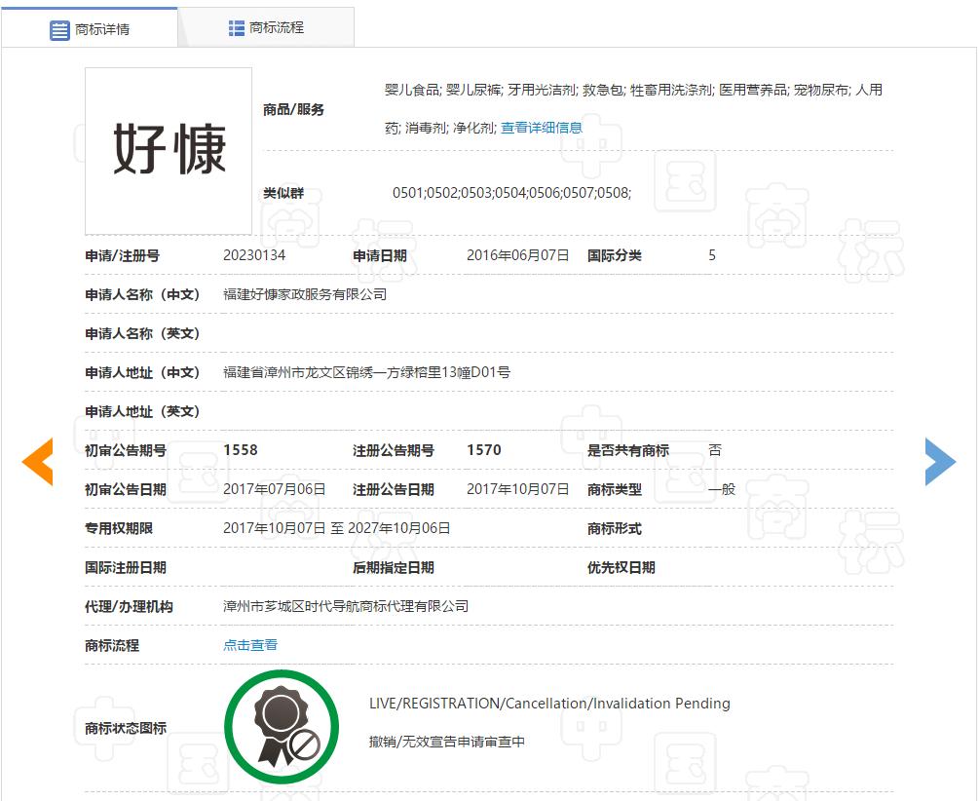The height and width of the screenshot is (801, 979).
Task: Click 点击查看 to view trademark process
Action: (249, 644)
